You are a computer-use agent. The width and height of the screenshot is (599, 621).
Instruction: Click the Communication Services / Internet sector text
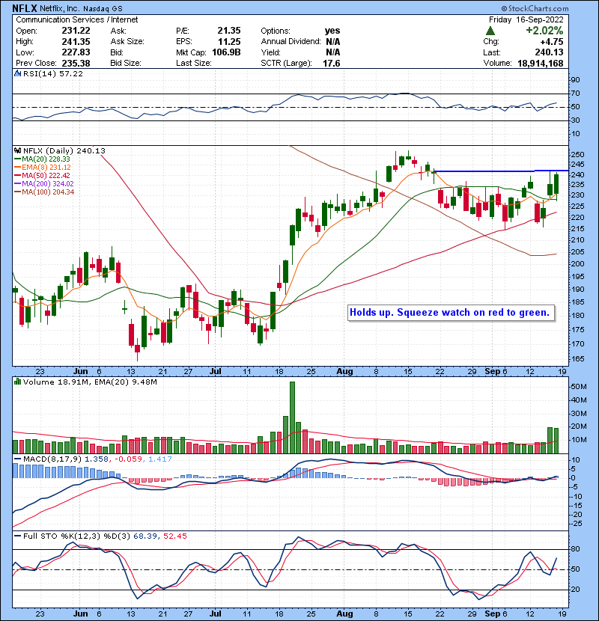(77, 19)
